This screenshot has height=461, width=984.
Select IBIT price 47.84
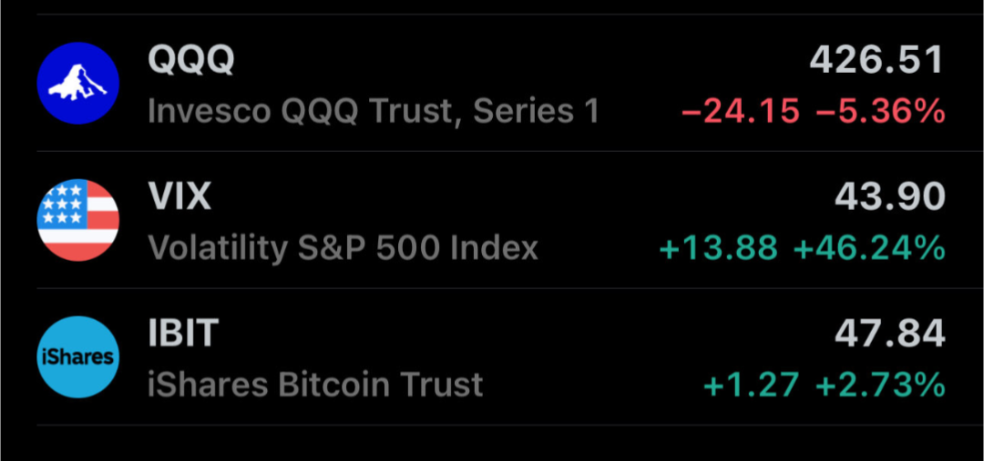point(889,334)
